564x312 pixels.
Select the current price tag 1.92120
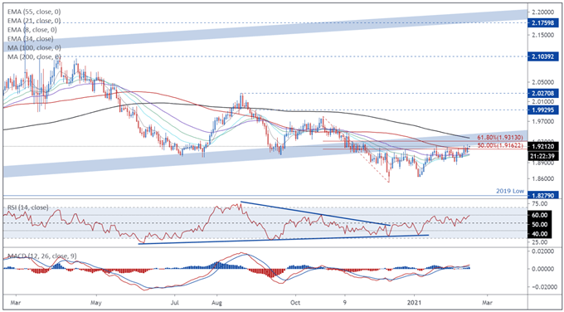click(543, 146)
